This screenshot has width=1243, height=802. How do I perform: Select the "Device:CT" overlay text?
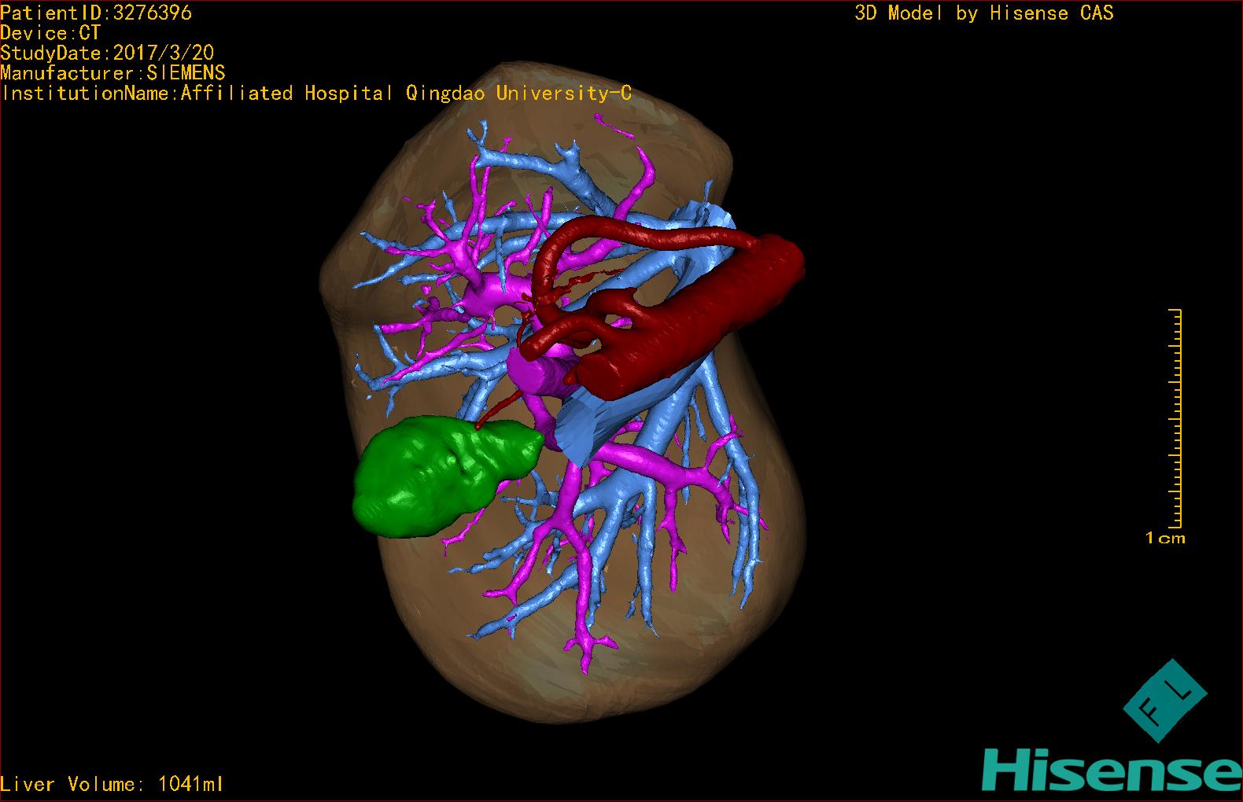(x=50, y=33)
